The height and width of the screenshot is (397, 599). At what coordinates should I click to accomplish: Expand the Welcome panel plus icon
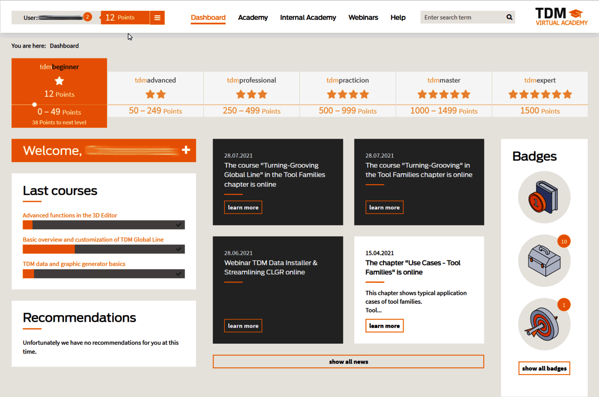click(x=186, y=150)
